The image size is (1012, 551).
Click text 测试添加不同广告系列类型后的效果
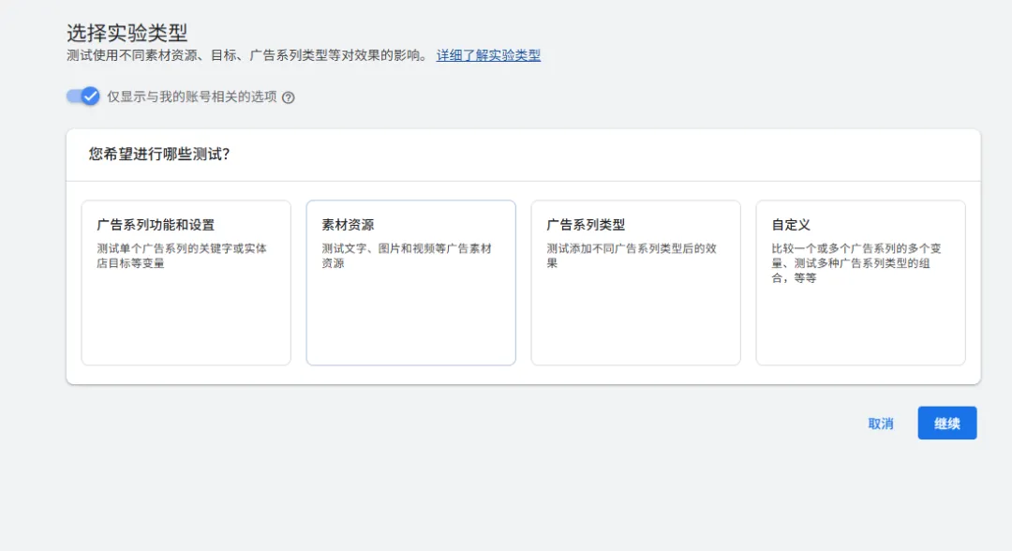(632, 256)
